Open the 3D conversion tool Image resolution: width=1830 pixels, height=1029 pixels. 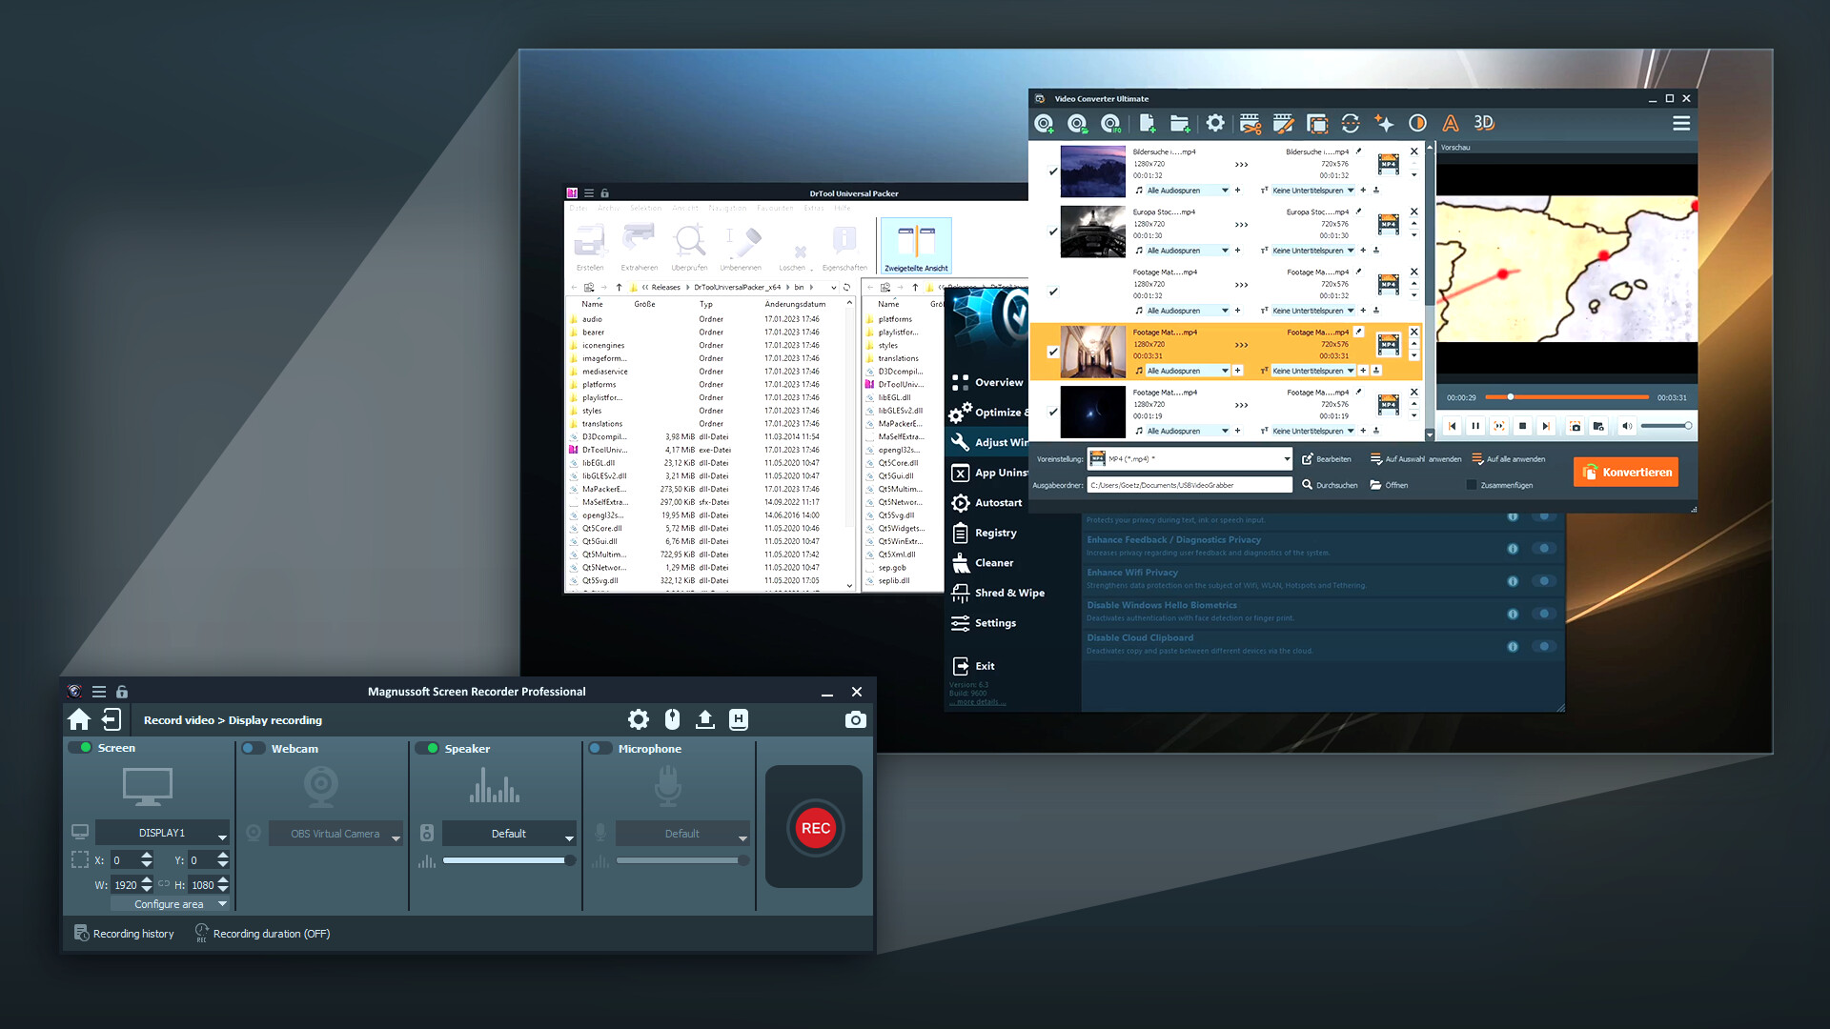pyautogui.click(x=1483, y=124)
